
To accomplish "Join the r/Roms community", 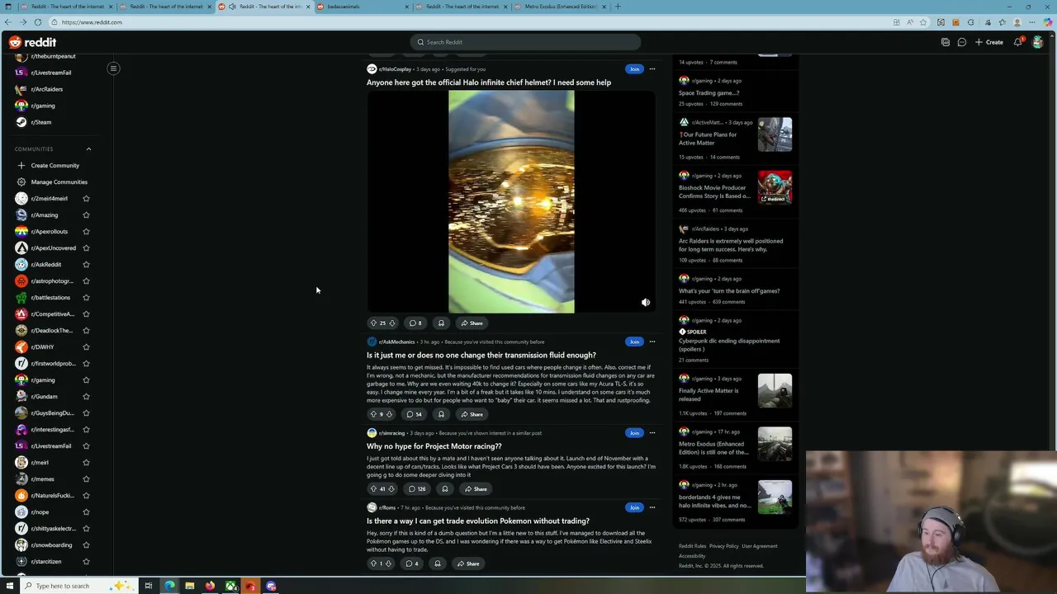I will [x=634, y=507].
